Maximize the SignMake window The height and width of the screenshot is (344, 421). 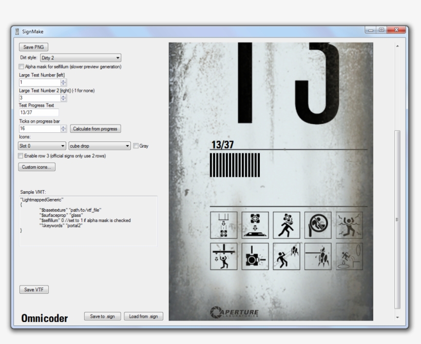381,30
